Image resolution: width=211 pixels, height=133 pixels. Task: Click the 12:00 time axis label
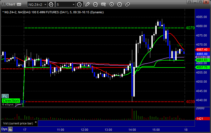pyautogui.click(x=85, y=130)
